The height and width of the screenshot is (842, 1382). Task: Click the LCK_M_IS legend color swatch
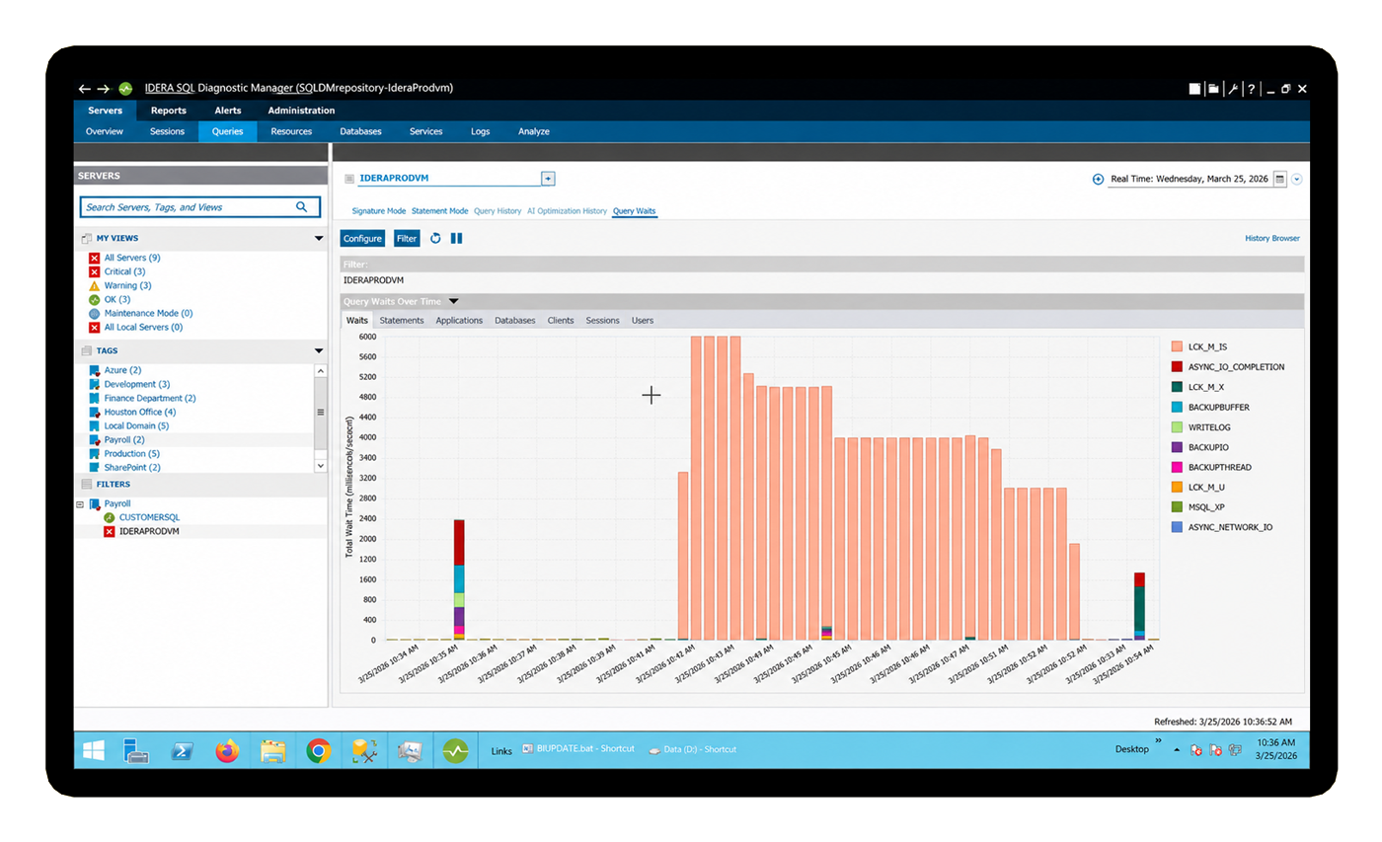click(1177, 346)
